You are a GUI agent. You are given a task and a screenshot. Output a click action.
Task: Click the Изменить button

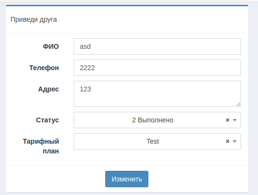[127, 179]
